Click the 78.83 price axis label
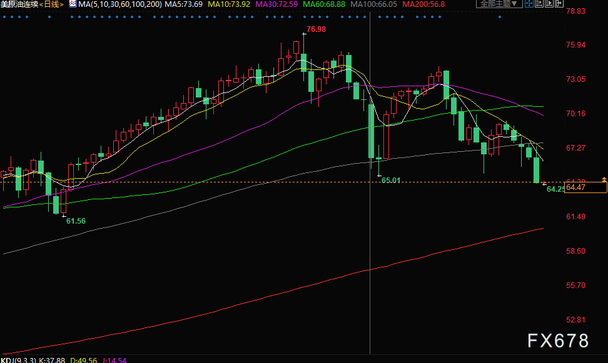608x363 pixels. [x=576, y=11]
